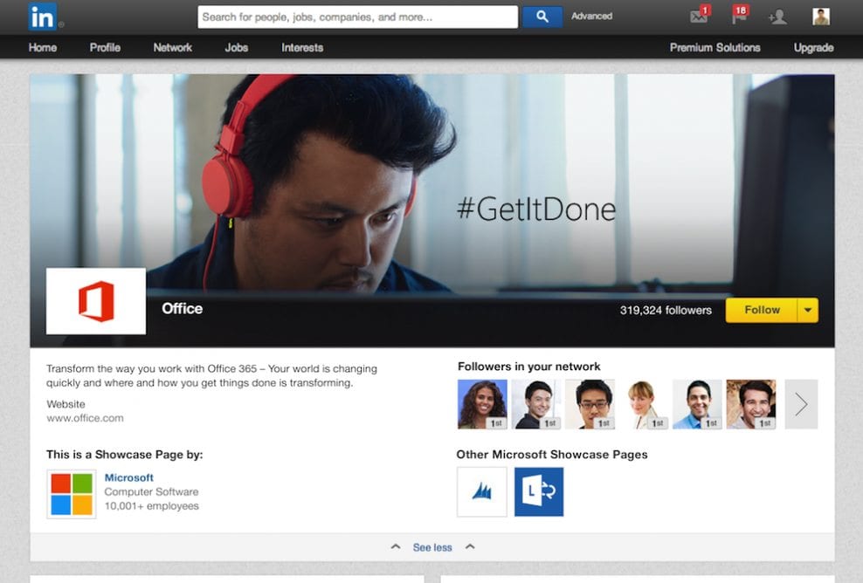Open Advanced search link
The image size is (863, 583).
click(x=591, y=17)
